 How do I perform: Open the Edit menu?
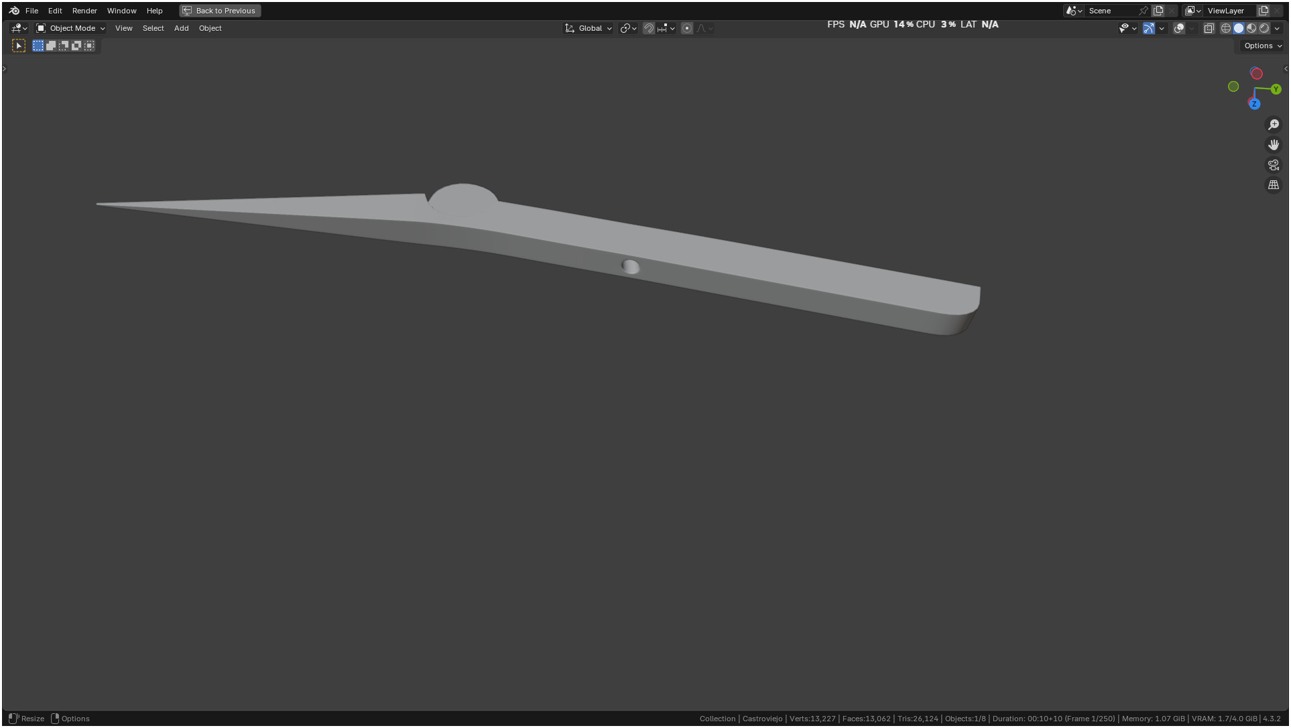pyautogui.click(x=55, y=11)
